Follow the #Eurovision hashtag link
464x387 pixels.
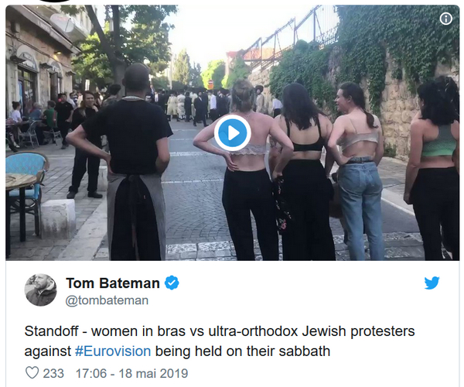[x=113, y=351]
